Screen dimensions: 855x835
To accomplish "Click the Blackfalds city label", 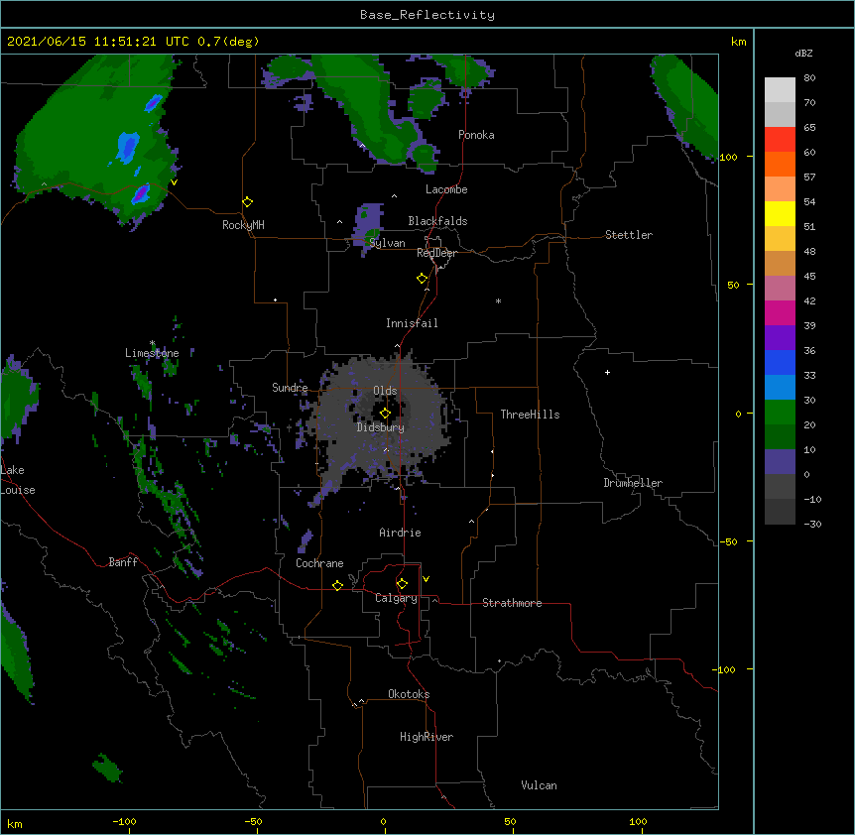I will point(437,221).
